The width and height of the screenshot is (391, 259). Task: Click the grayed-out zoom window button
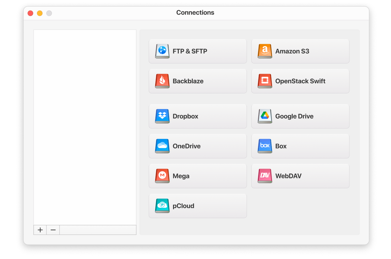[49, 13]
